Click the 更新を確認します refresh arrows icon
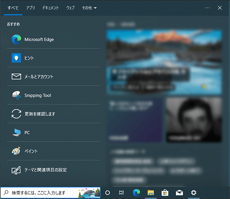 click(16, 114)
